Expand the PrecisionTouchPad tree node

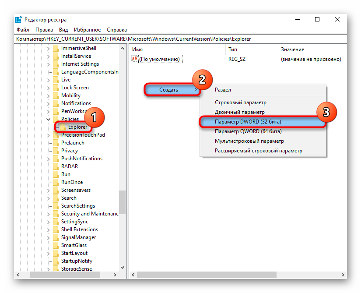(x=48, y=135)
